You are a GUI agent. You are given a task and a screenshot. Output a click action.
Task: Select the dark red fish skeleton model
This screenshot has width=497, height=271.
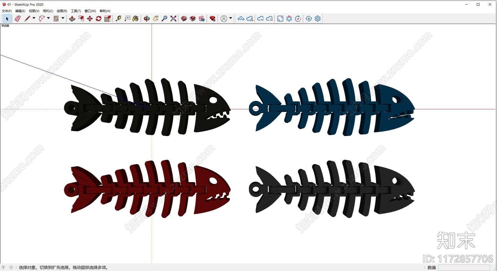pyautogui.click(x=147, y=189)
